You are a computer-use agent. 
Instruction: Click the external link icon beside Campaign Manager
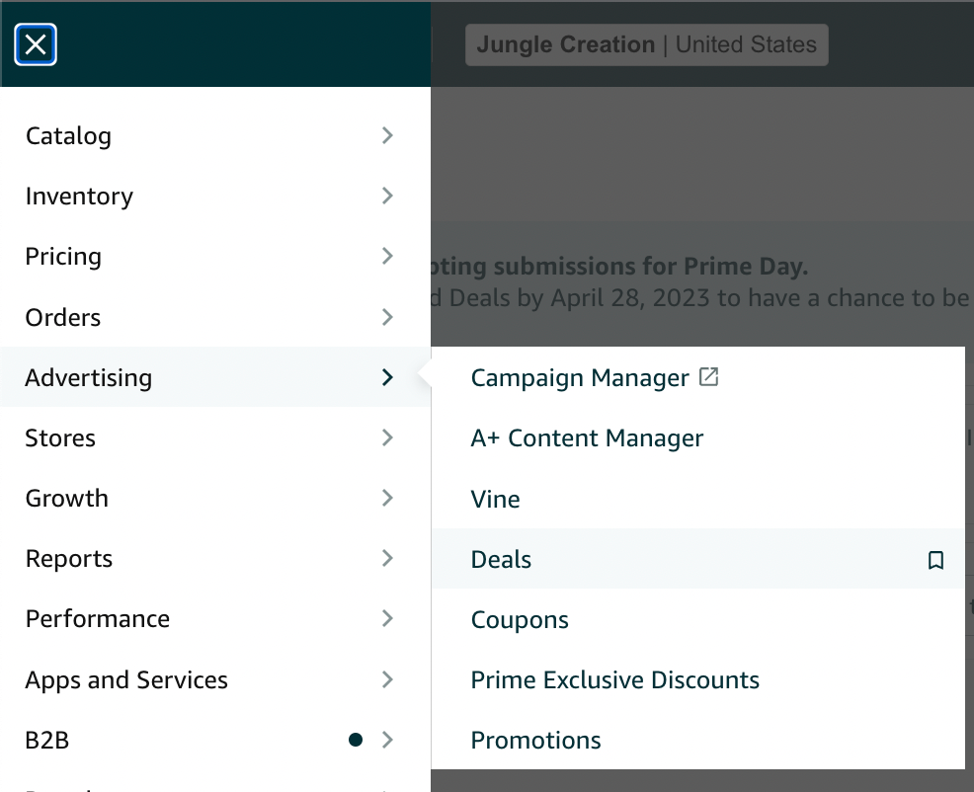[x=708, y=377]
